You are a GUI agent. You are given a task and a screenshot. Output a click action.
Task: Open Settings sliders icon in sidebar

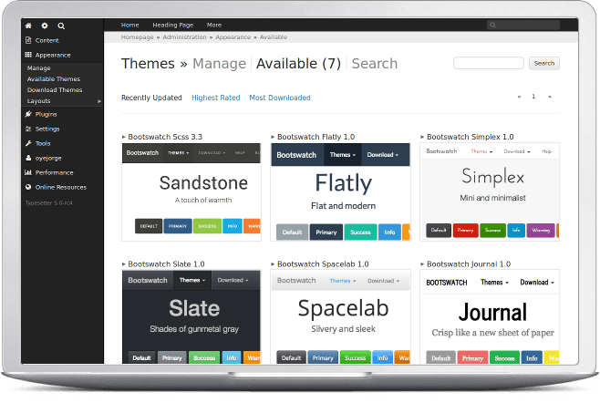tap(28, 129)
